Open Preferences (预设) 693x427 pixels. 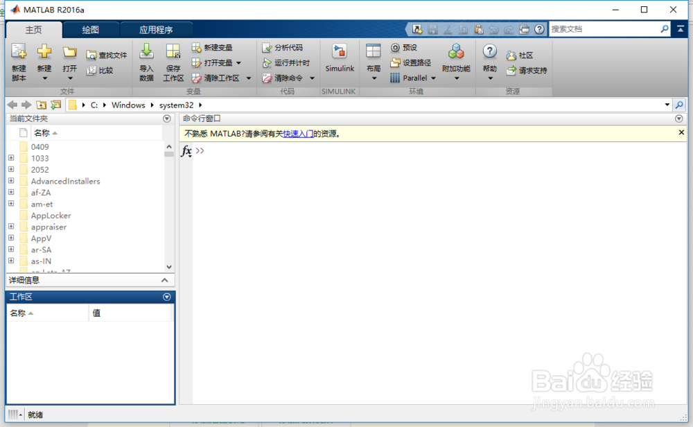(404, 47)
